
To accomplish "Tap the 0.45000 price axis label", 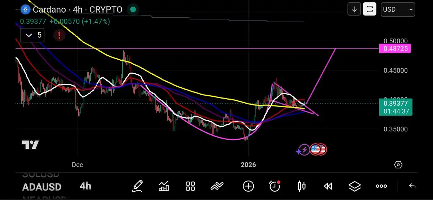I will pyautogui.click(x=395, y=70).
